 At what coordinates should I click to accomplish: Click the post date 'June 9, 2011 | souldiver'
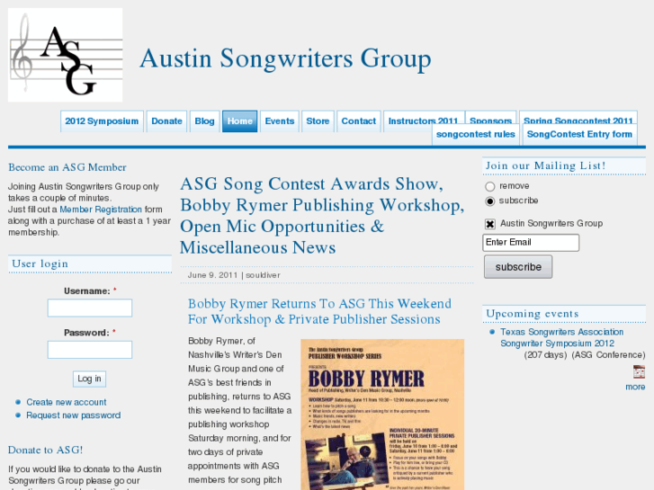click(x=234, y=275)
